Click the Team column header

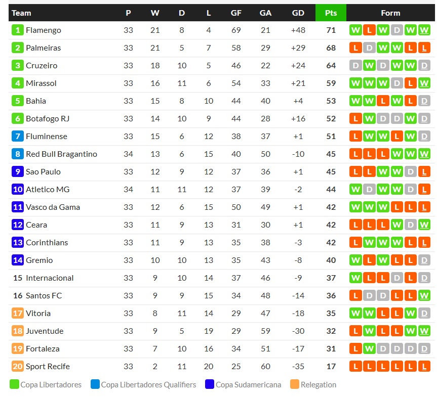pos(21,13)
